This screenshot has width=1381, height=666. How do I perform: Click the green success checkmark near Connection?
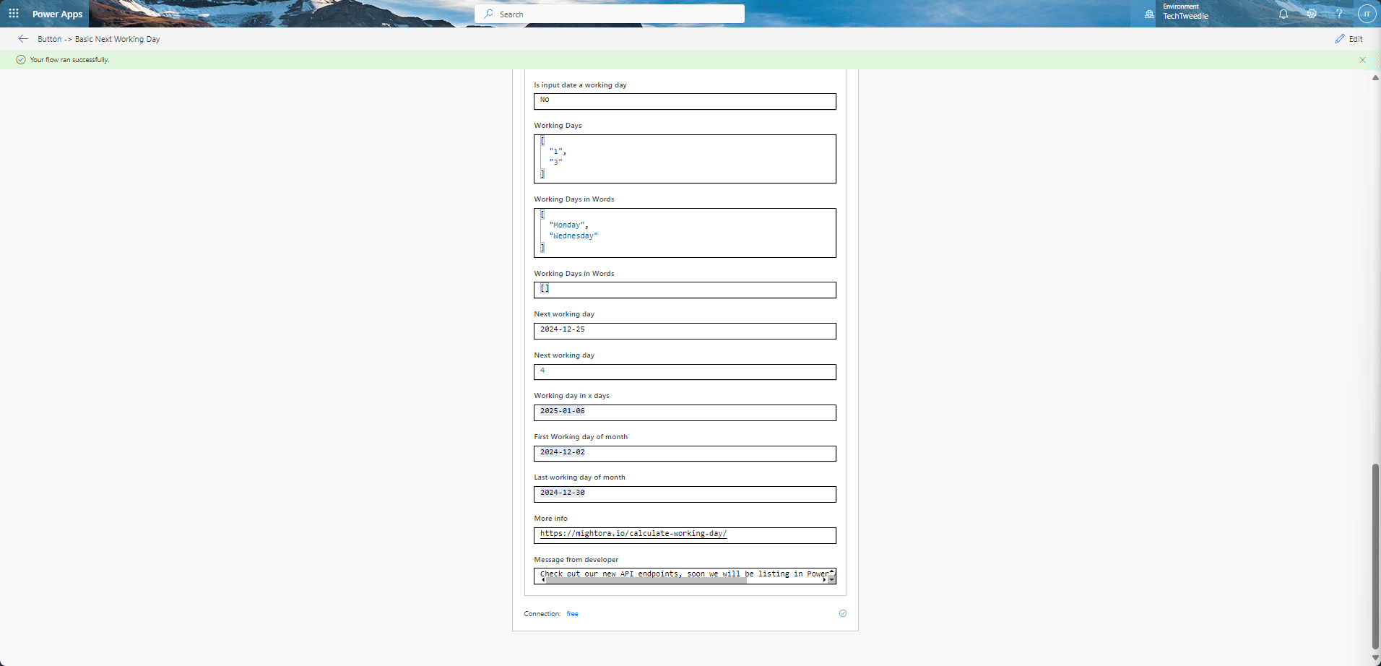843,613
